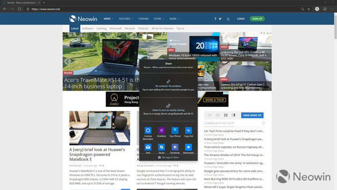This screenshot has height=190, width=337.
Task: Click the LOGIN link
Action: coord(241,19)
